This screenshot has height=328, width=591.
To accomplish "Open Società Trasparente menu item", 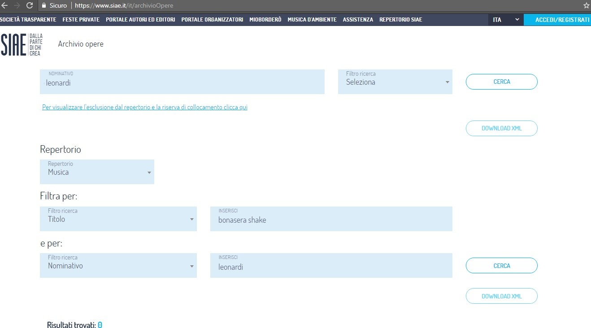I will coord(28,20).
